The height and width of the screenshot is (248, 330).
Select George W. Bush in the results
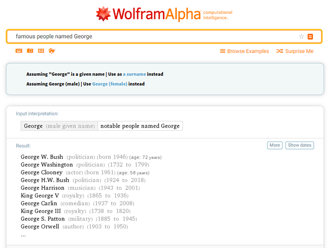[42, 157]
